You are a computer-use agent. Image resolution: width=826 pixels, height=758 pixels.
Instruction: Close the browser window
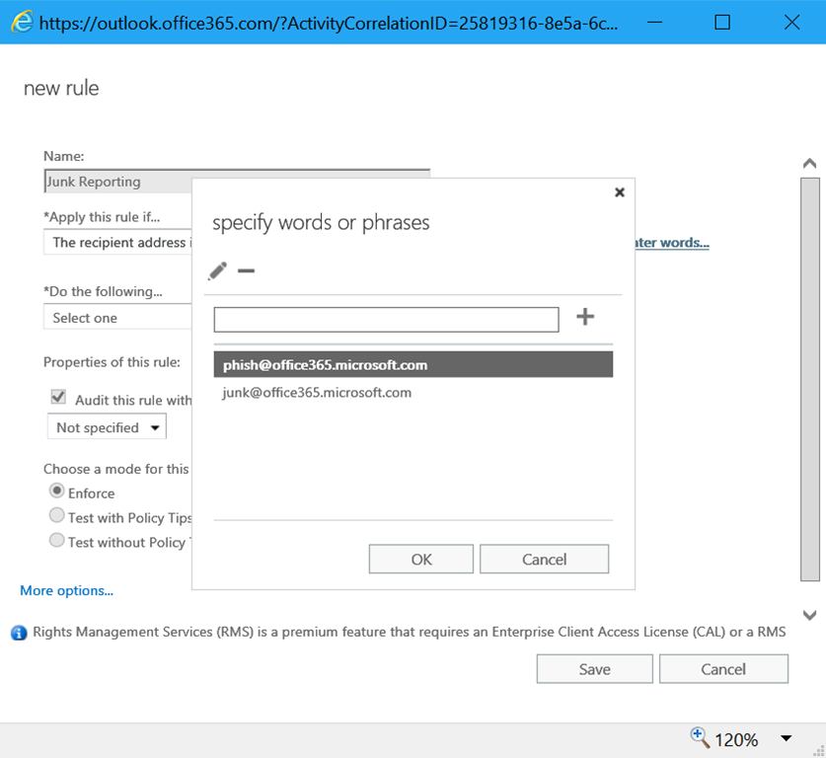791,22
